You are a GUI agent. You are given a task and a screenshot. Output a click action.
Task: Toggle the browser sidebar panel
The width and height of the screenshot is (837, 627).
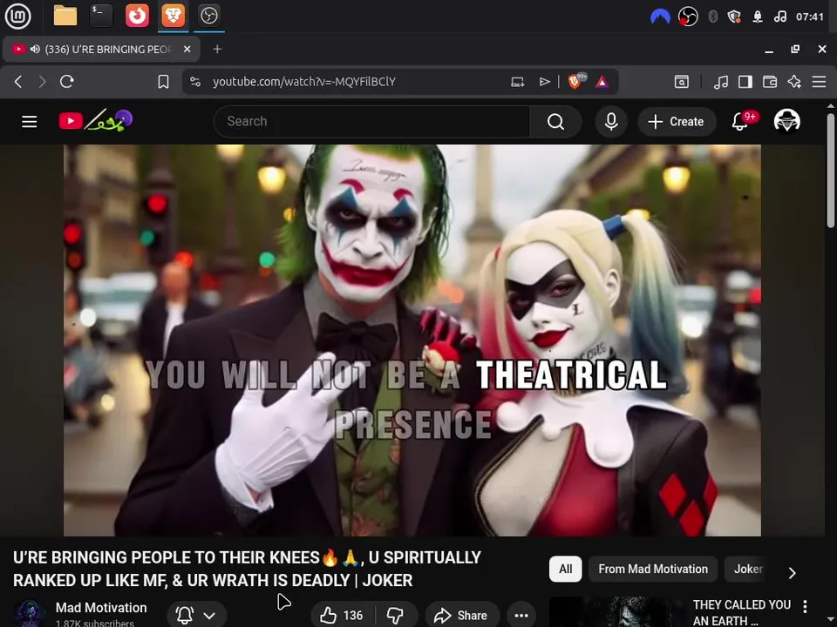[x=745, y=82]
